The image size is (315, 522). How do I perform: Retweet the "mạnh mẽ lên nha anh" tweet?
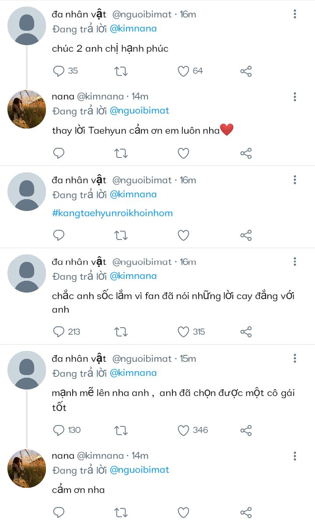point(121,430)
